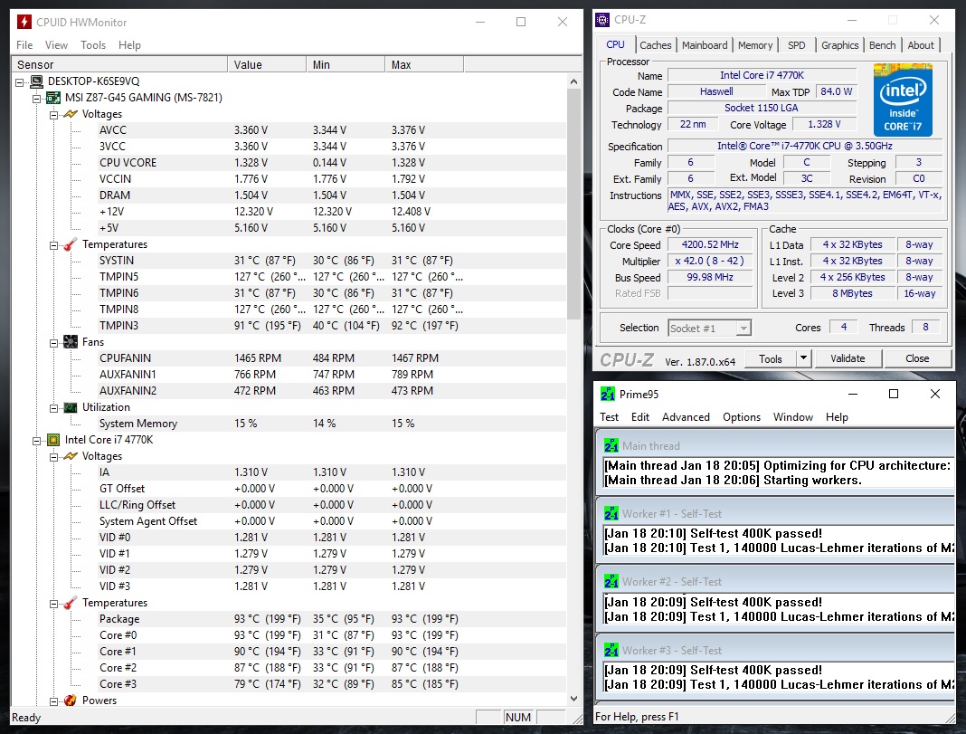Viewport: 966px width, 734px height.
Task: Click the Worker #1 Self-Test window icon
Action: (x=611, y=513)
